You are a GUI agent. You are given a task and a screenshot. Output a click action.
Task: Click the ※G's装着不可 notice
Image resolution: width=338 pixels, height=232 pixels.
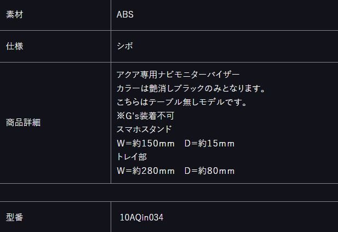(x=145, y=116)
